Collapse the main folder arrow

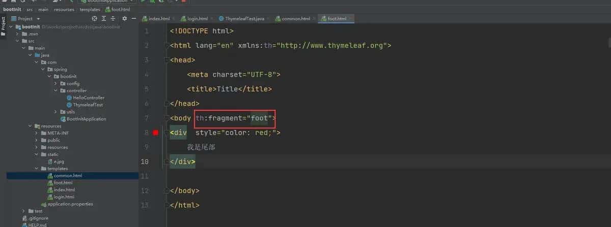point(23,48)
